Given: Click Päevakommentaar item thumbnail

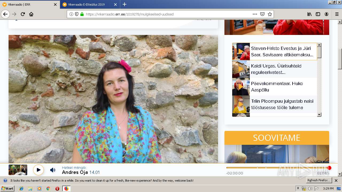Looking at the screenshot, I should pyautogui.click(x=241, y=87).
